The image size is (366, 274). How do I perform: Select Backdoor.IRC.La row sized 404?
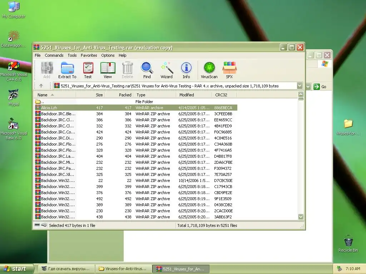pyautogui.click(x=136, y=156)
